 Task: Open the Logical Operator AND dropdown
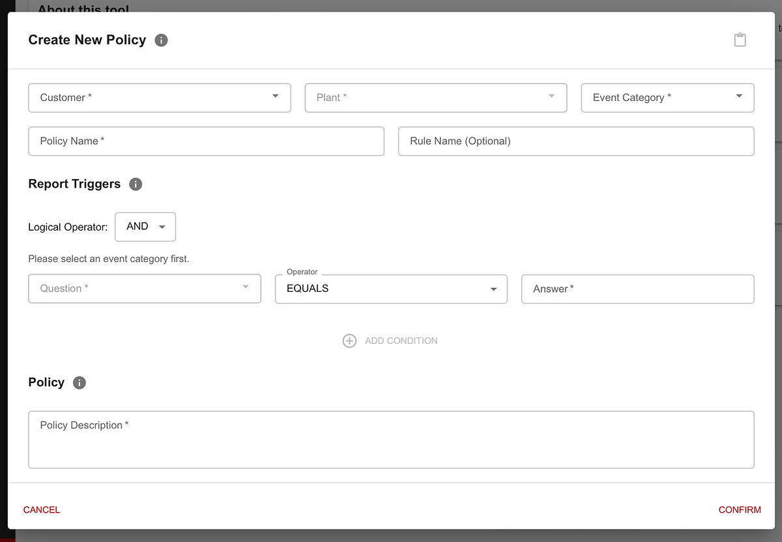[145, 227]
